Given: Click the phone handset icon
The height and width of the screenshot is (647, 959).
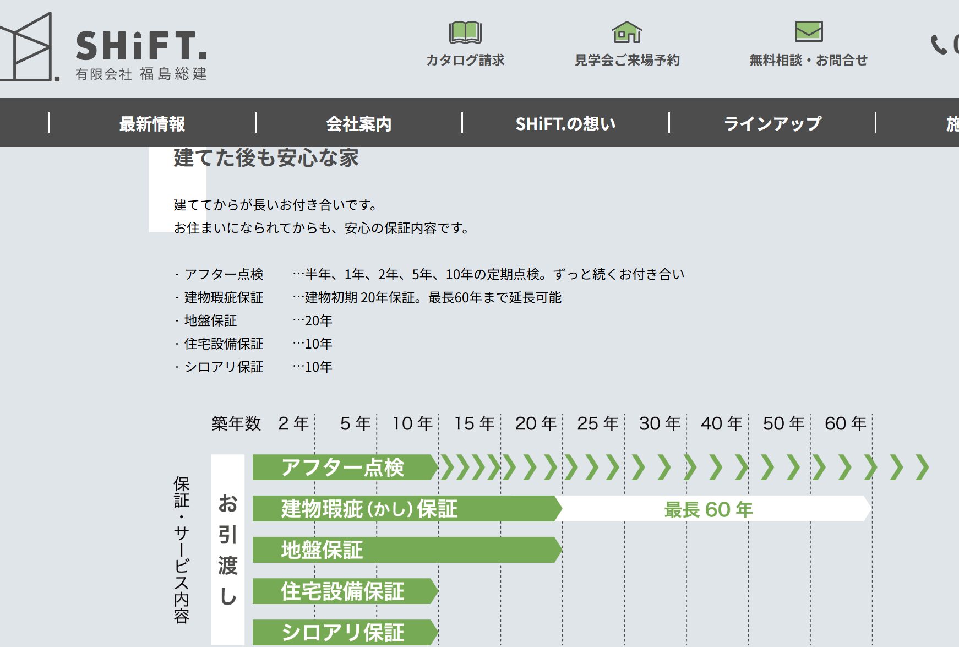Looking at the screenshot, I should [938, 44].
